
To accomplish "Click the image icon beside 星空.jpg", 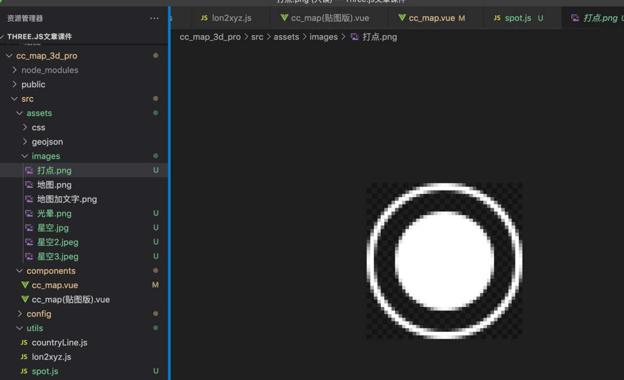I will (29, 228).
